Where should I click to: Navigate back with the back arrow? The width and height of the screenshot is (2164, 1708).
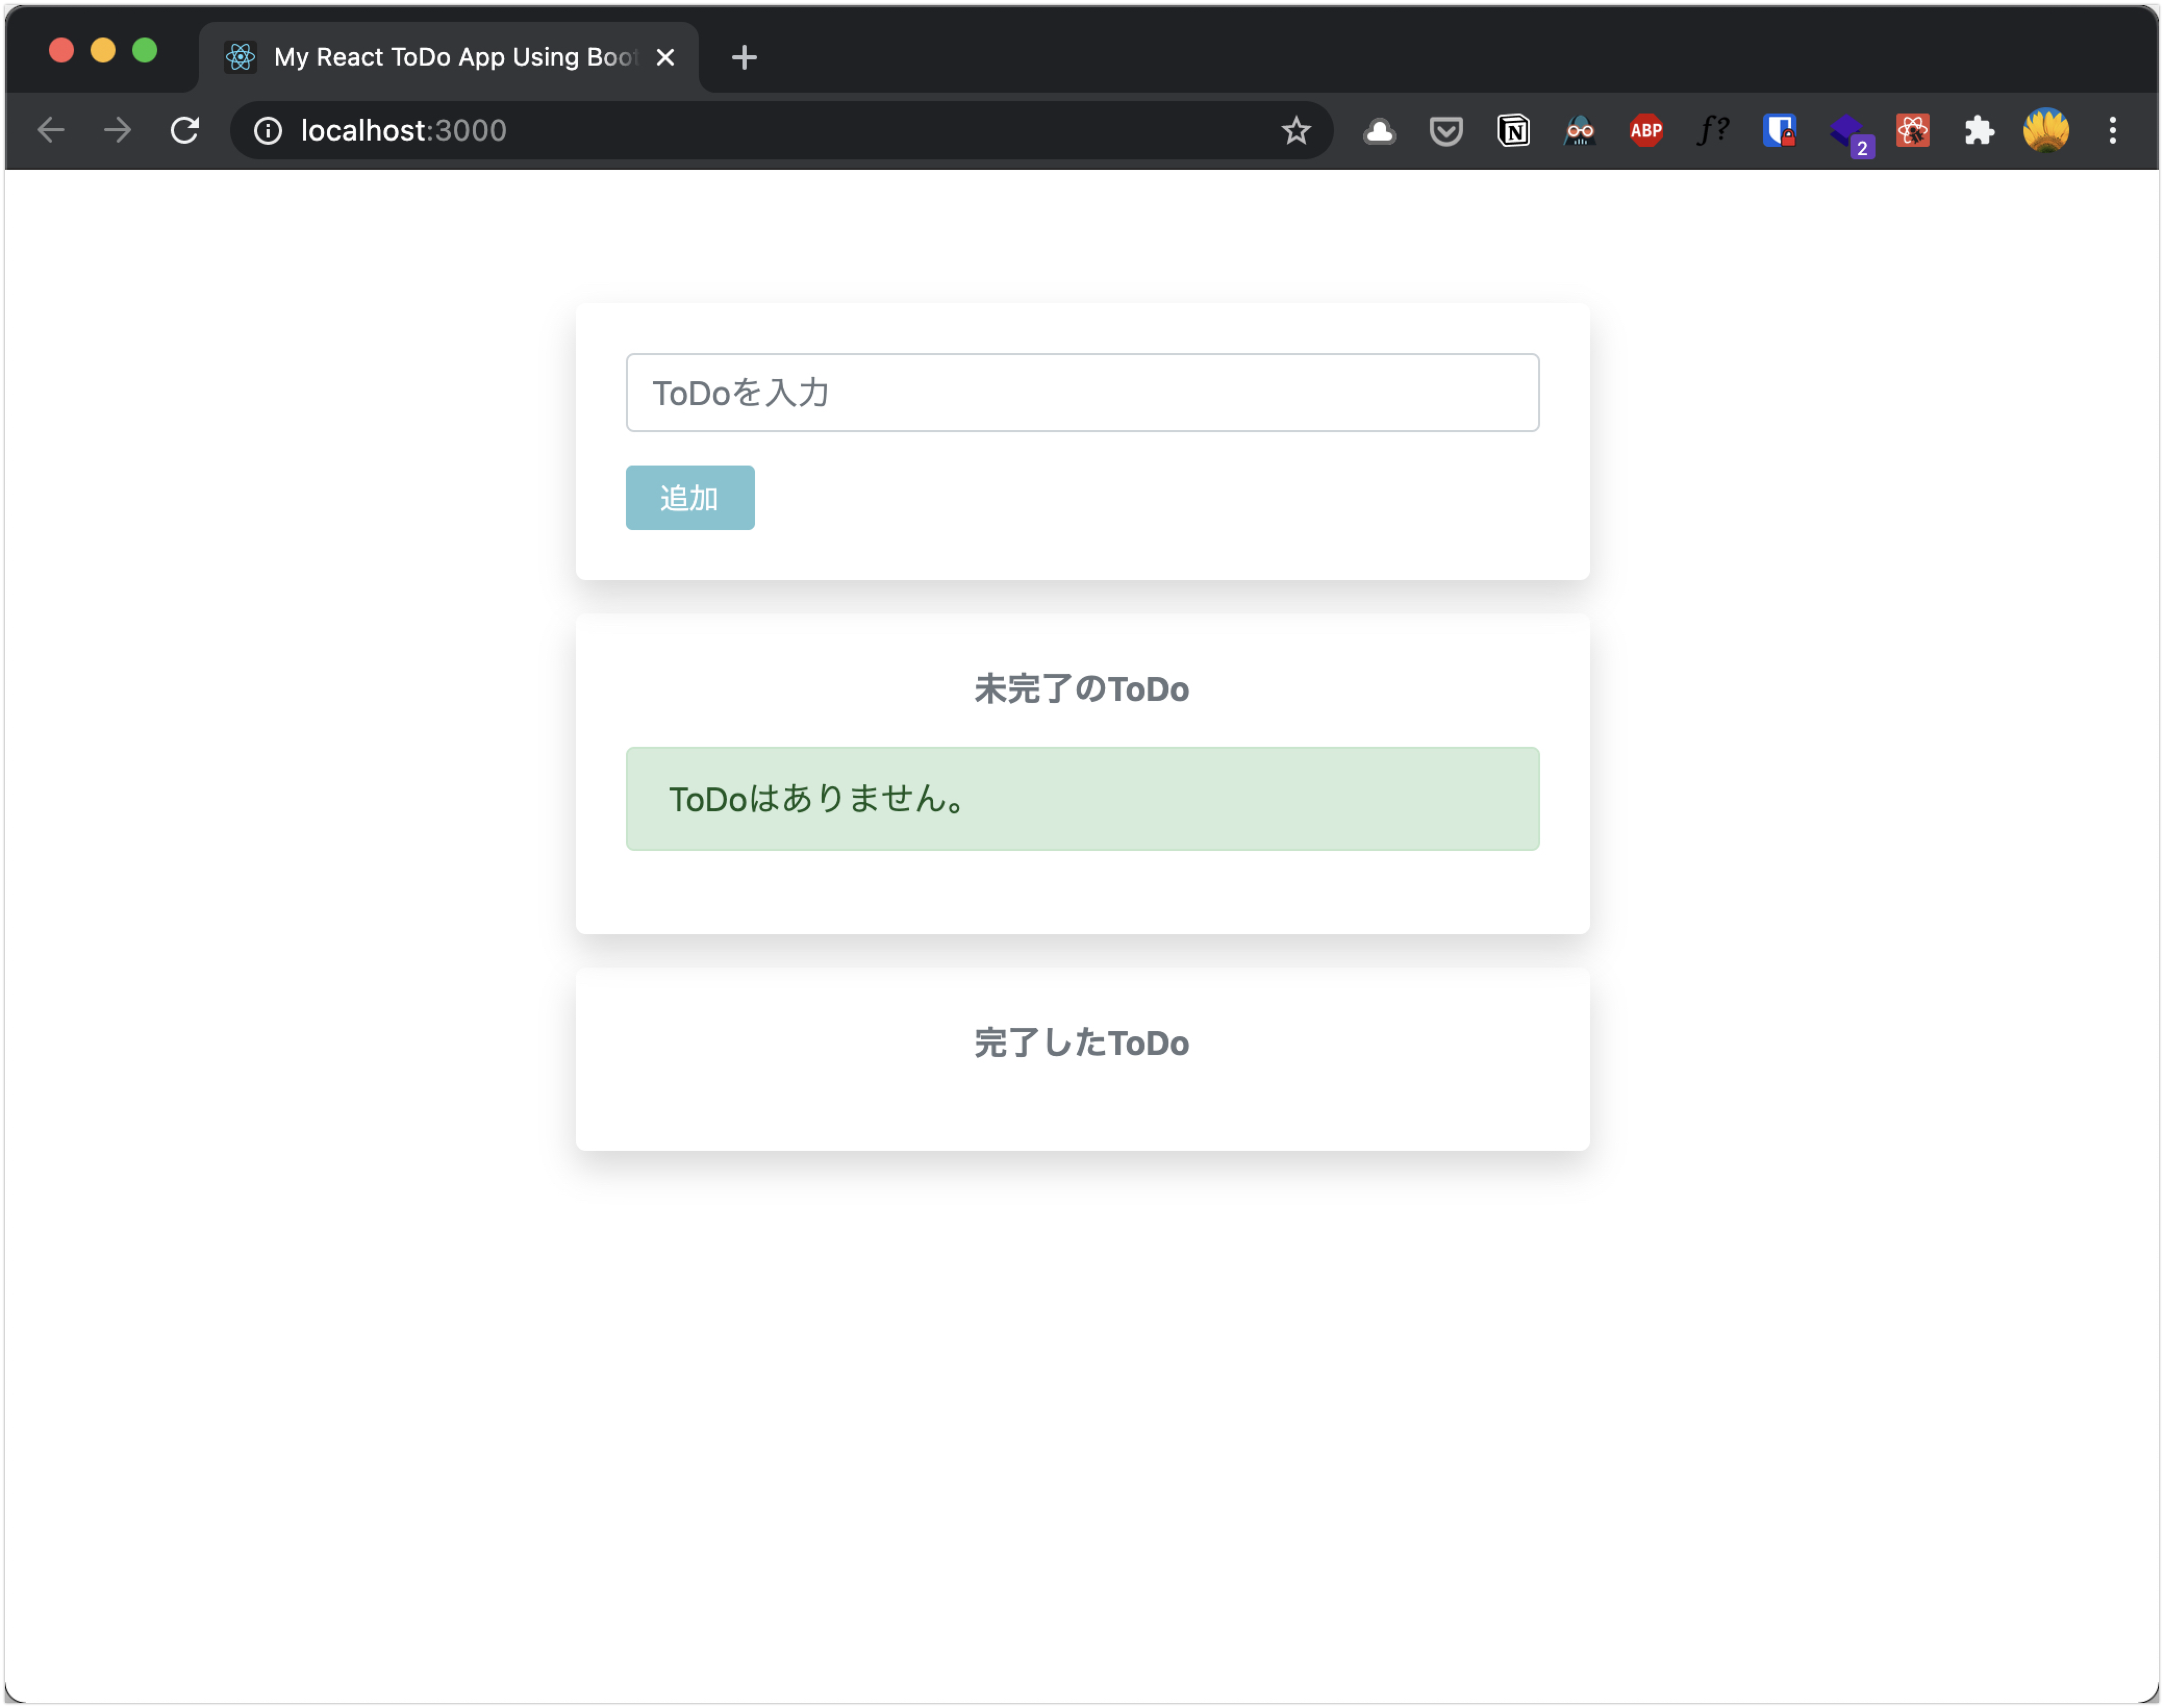pos(52,130)
